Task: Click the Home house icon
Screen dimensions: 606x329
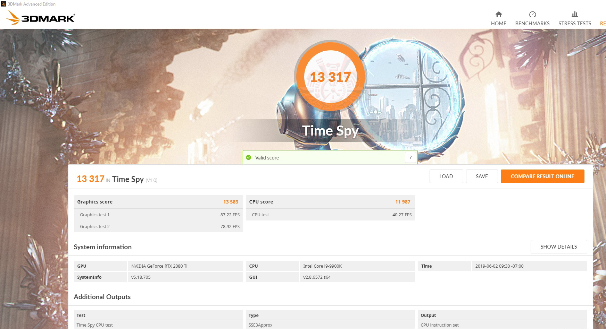Action: [x=498, y=14]
